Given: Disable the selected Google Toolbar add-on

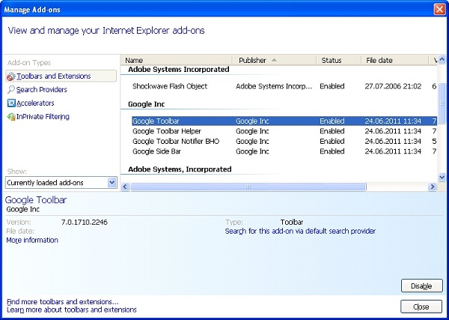Looking at the screenshot, I should [x=421, y=286].
